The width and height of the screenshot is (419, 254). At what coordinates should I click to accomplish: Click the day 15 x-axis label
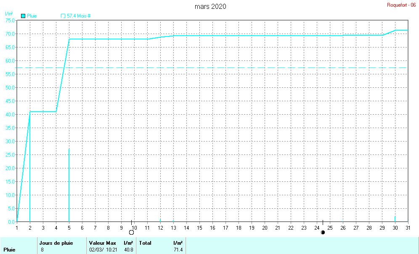[199, 228]
